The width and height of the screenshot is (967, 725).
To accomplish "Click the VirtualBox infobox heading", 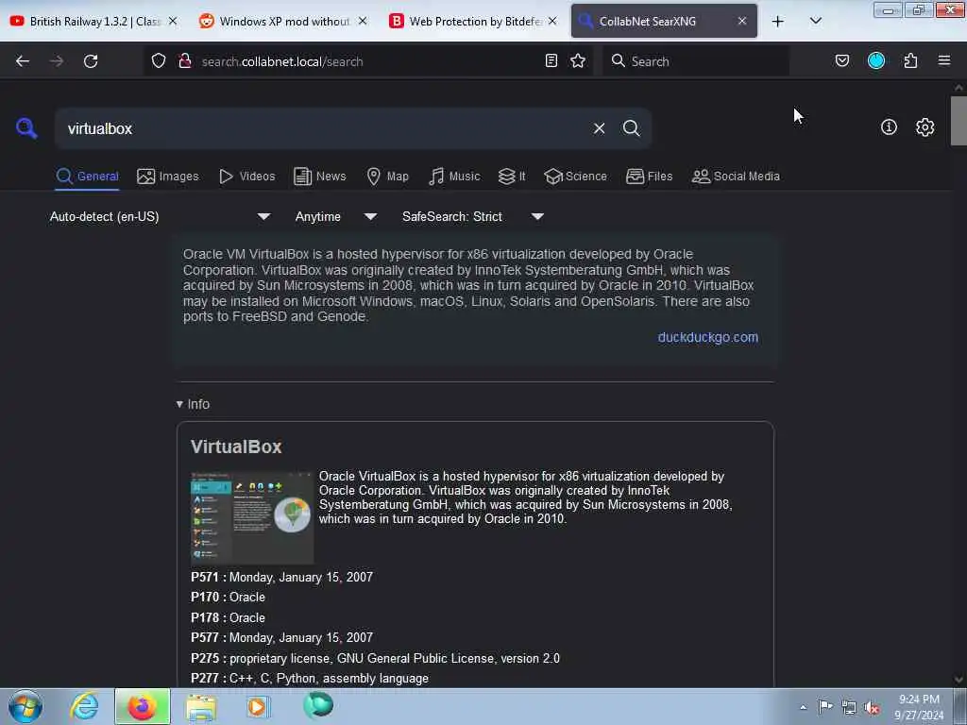I will tap(236, 447).
